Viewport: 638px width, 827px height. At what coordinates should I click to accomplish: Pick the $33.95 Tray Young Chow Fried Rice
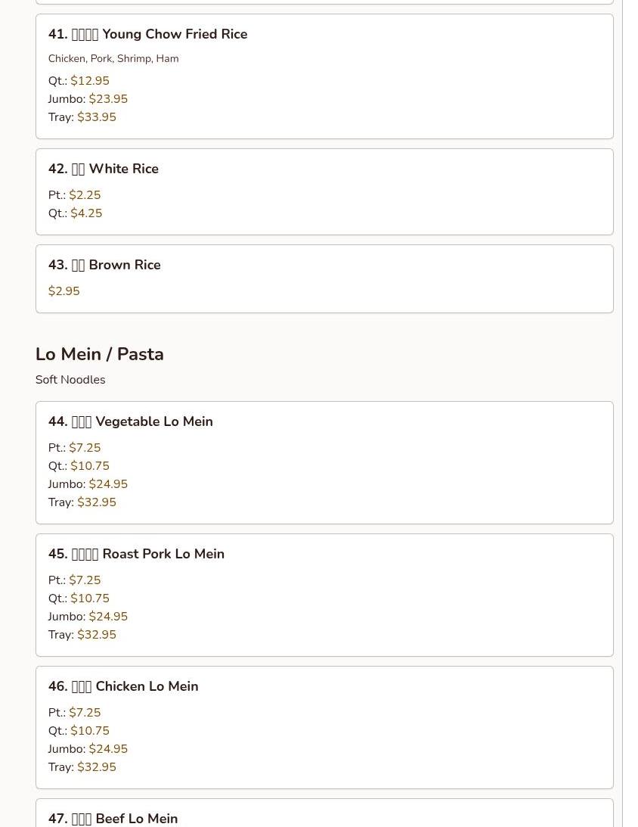coord(97,117)
